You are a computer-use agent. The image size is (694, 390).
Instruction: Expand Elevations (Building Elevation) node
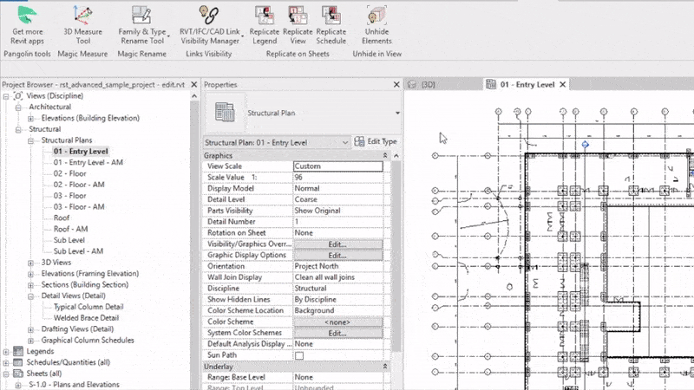[x=30, y=118]
